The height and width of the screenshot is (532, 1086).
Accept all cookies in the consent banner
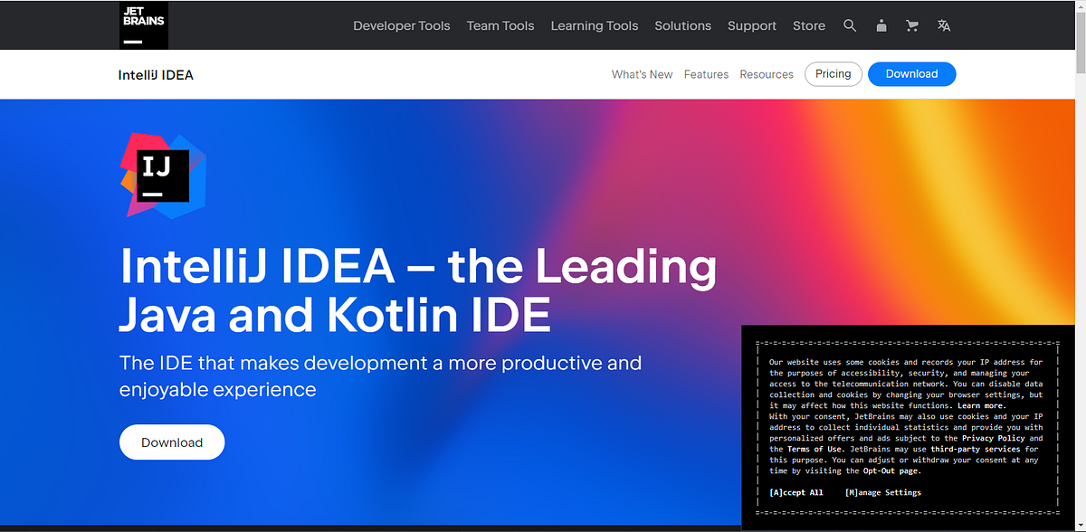[x=795, y=491]
